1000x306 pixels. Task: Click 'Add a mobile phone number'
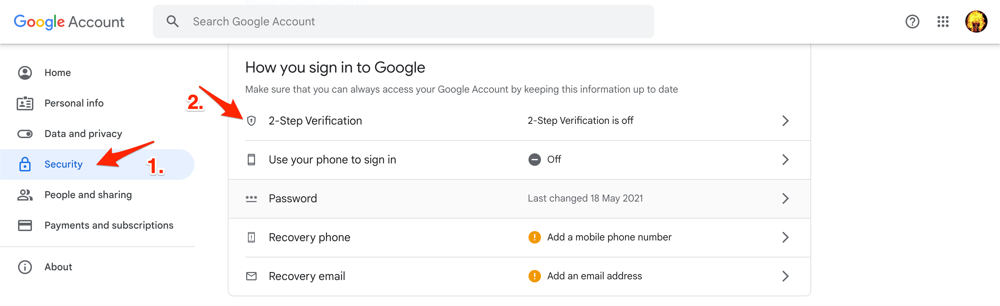[609, 237]
